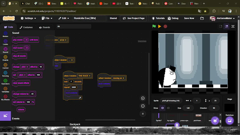Screen dimensions: 240x135
Task: Open browser extensions puzzle icon
Action: click(214, 11)
